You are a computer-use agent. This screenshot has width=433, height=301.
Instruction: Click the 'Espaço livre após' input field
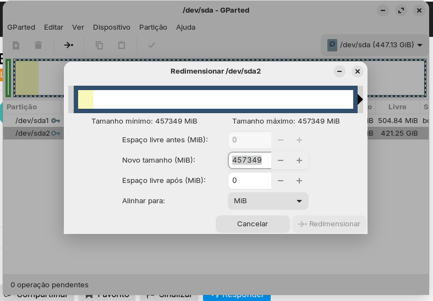pos(250,181)
